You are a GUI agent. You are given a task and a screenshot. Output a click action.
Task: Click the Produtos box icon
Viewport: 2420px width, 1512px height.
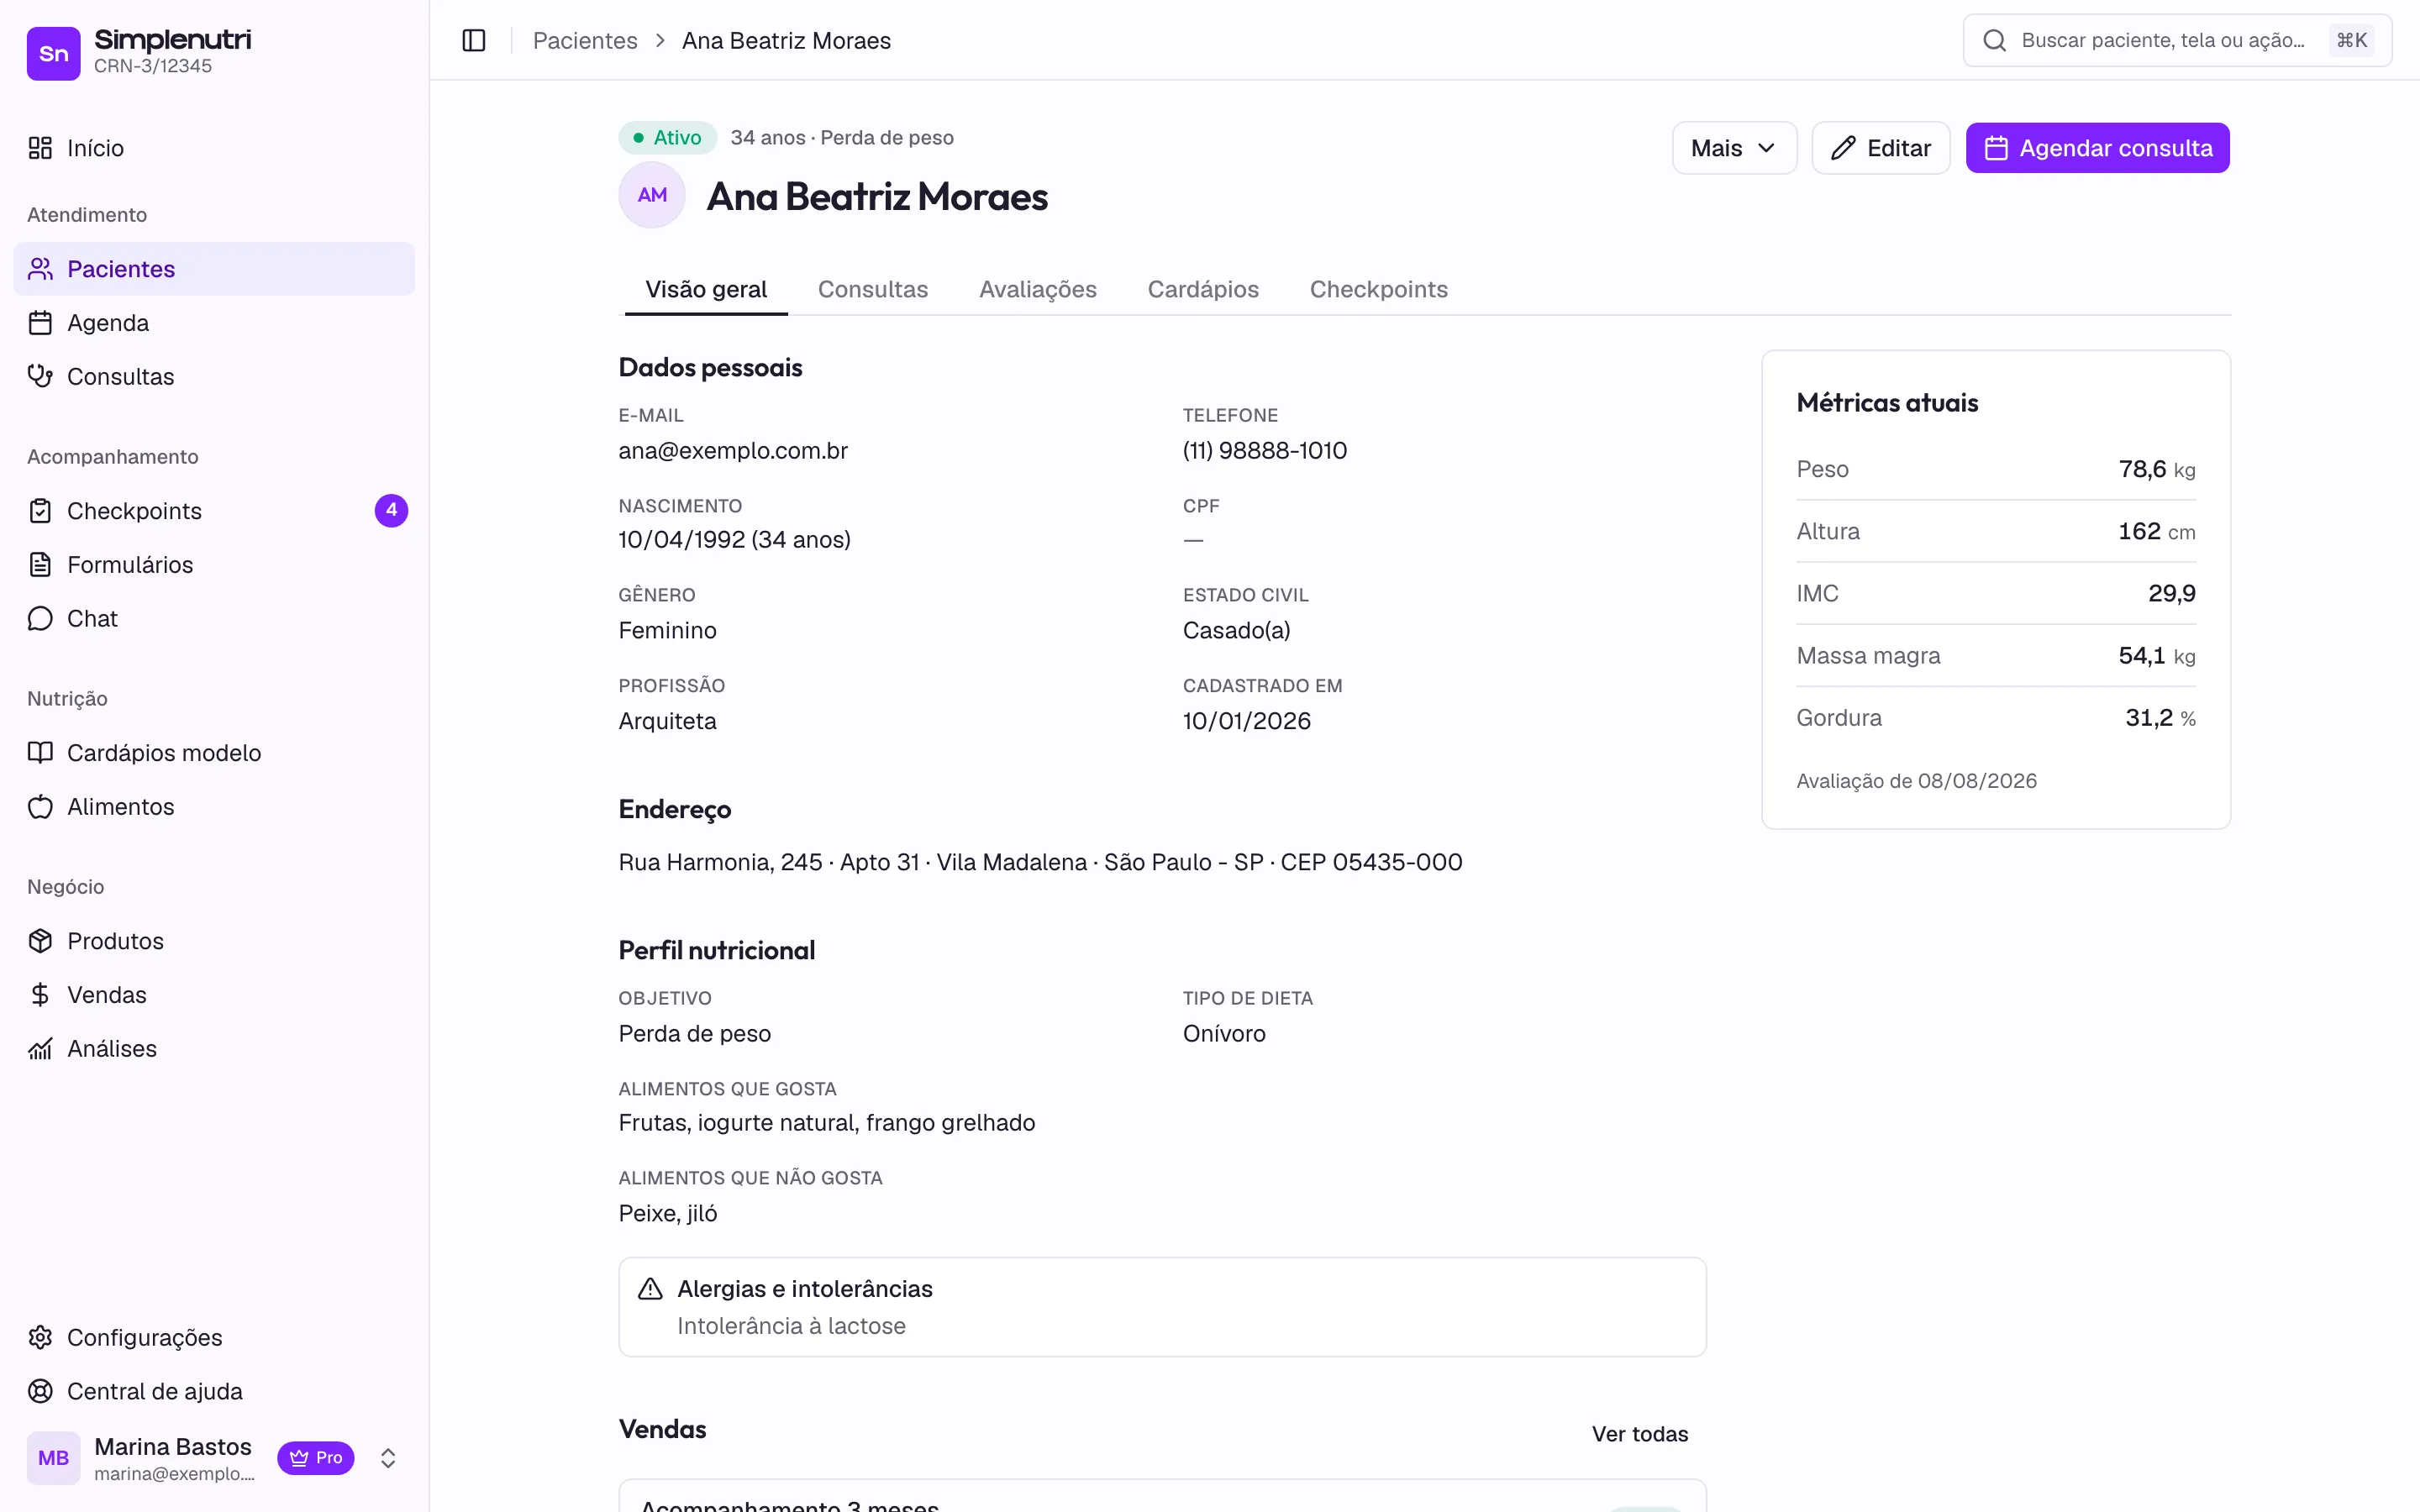[x=40, y=941]
